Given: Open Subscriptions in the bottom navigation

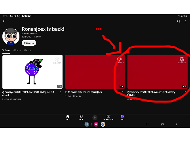Looking at the screenshot, I should pyautogui.click(x=108, y=117).
